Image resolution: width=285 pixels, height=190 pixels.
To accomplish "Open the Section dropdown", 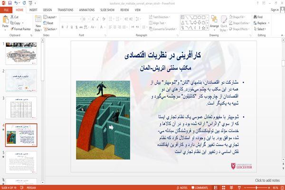I will pyautogui.click(x=50, y=29).
